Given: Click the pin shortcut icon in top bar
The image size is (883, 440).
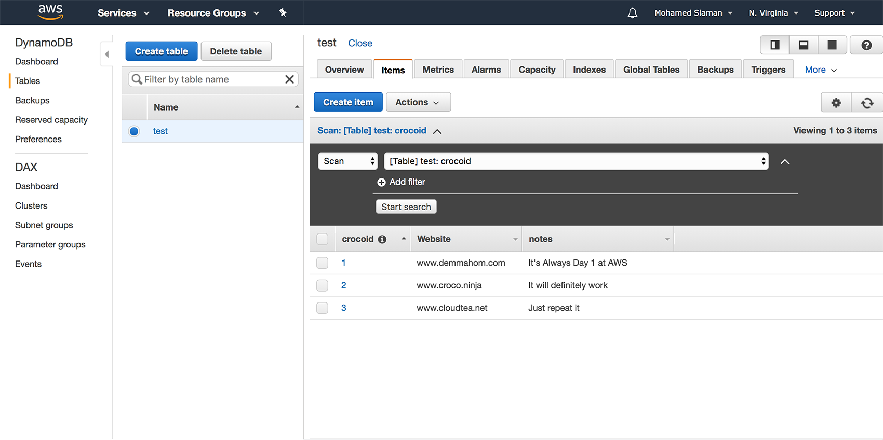Looking at the screenshot, I should pyautogui.click(x=283, y=12).
